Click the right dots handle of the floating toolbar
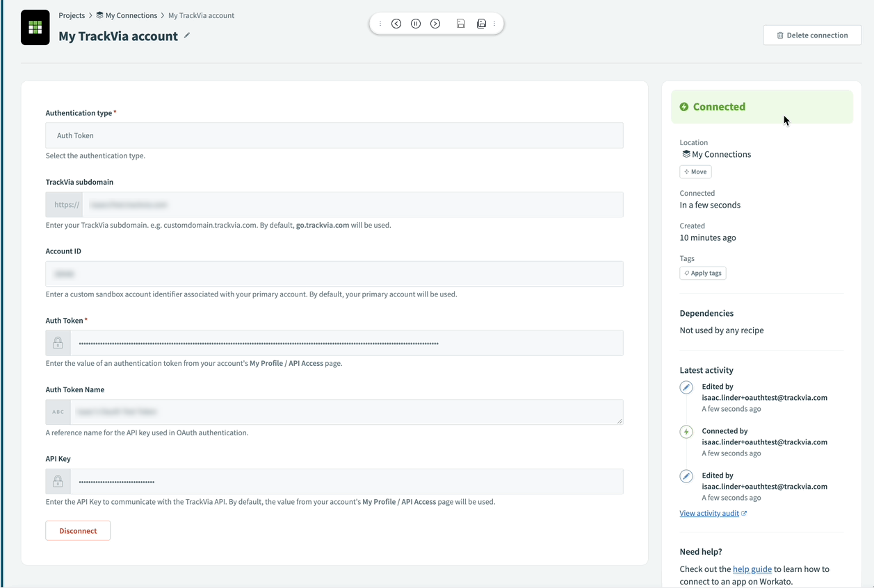 pyautogui.click(x=494, y=24)
